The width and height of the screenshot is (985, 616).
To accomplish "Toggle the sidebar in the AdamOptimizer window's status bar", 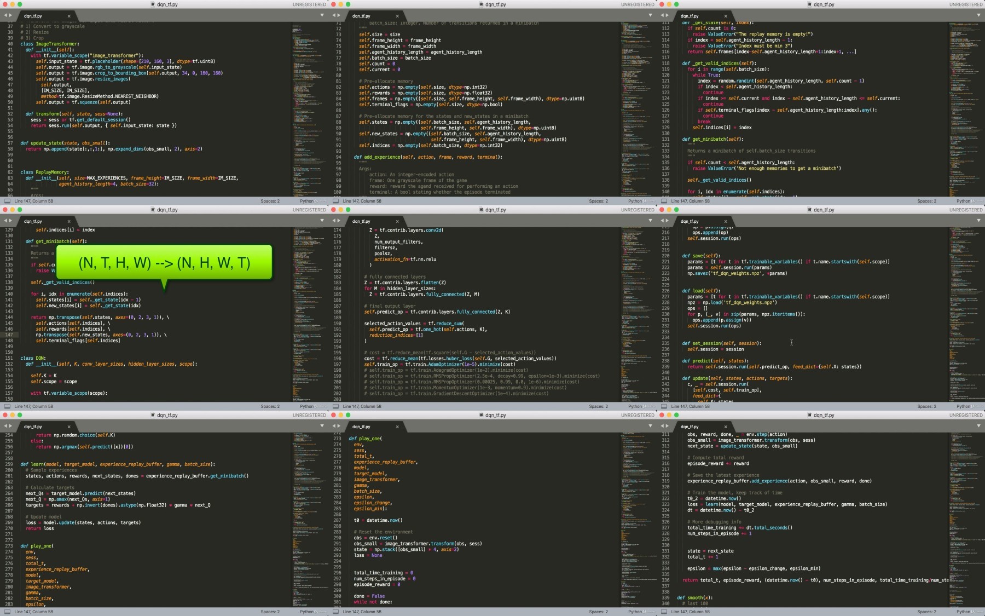I will (x=335, y=406).
